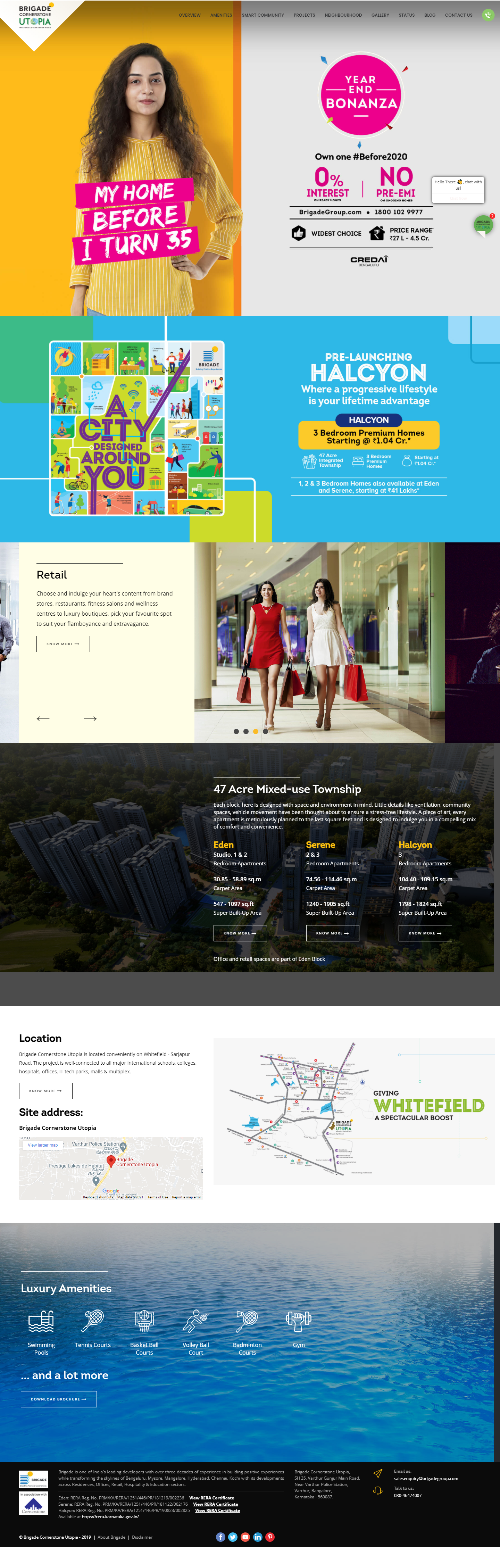Image resolution: width=500 pixels, height=1547 pixels.
Task: Open the Pinterest social icon in footer
Action: point(270,1537)
